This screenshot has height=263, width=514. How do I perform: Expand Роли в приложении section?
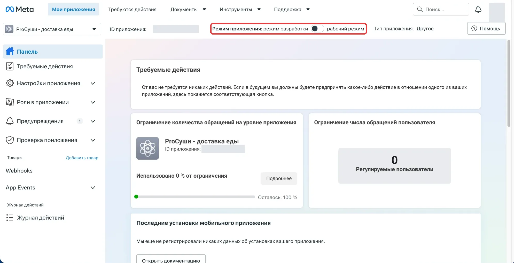[x=93, y=102]
